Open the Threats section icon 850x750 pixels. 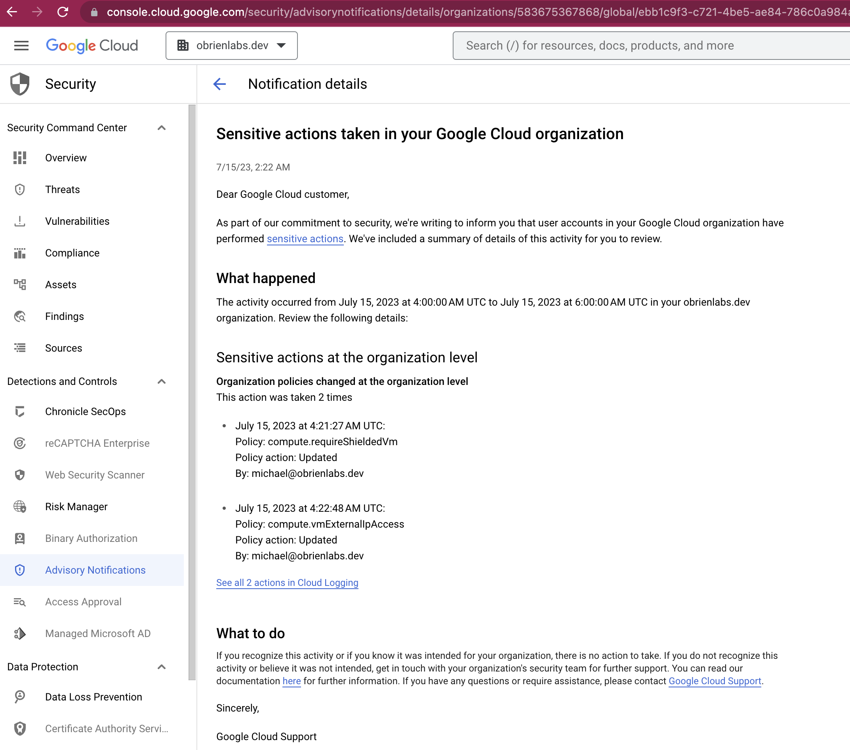coord(19,189)
